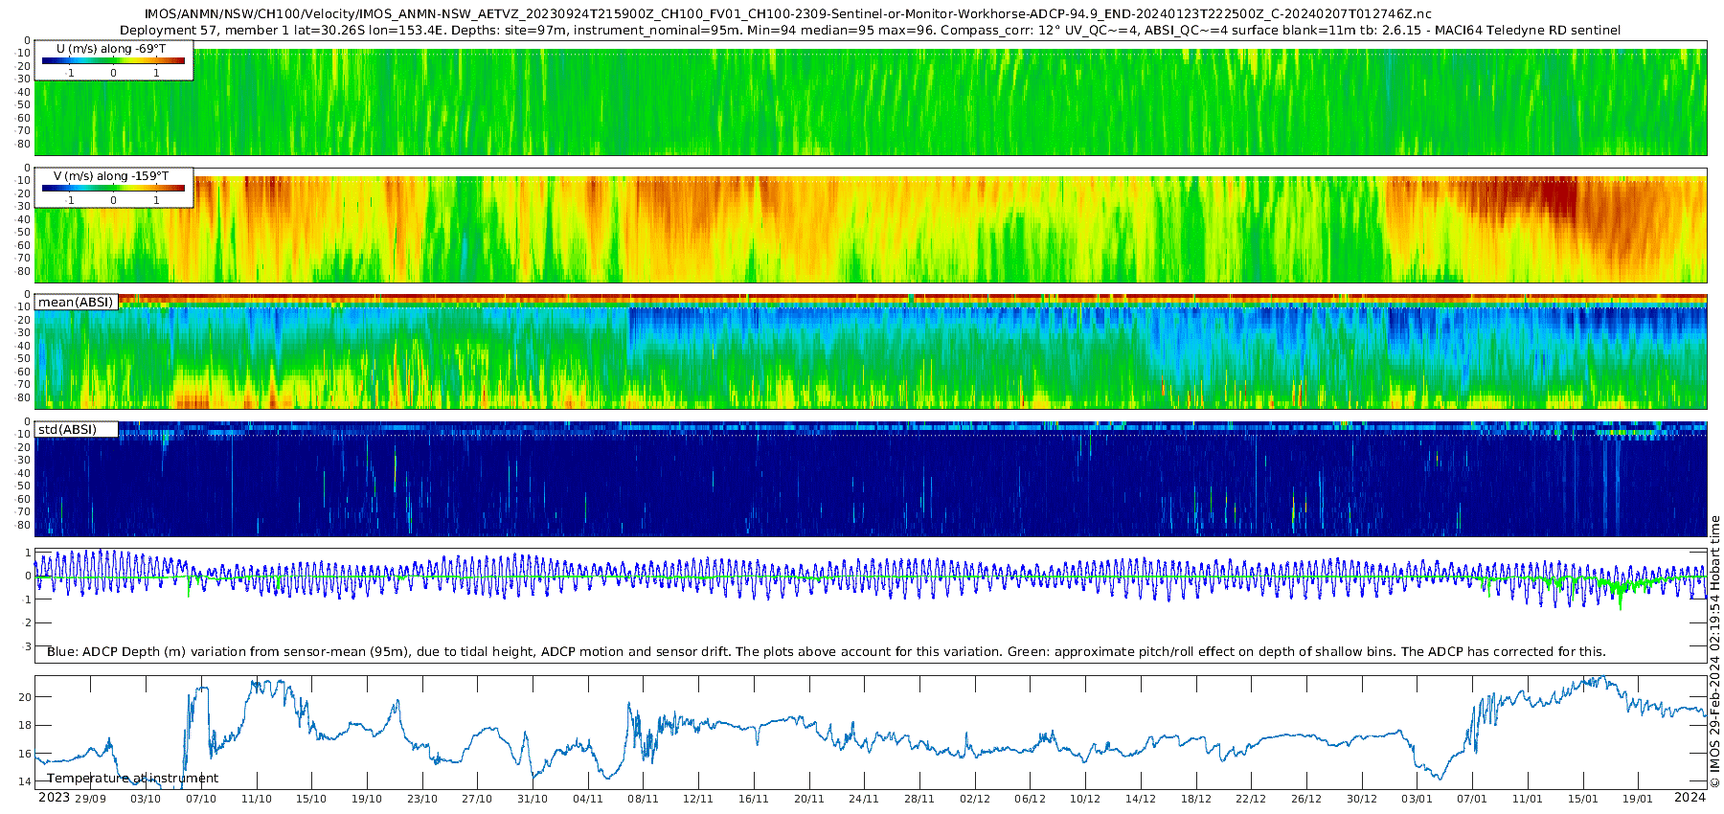Click the 2023 year label at axis start
Viewport: 1724px width, 814px height.
[x=54, y=798]
